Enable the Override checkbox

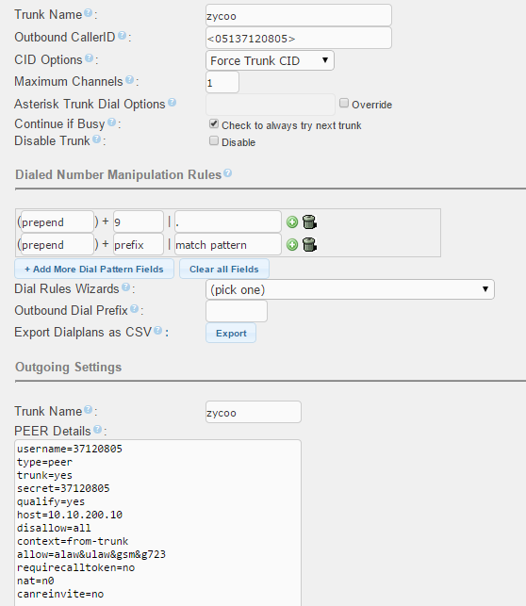pos(344,103)
